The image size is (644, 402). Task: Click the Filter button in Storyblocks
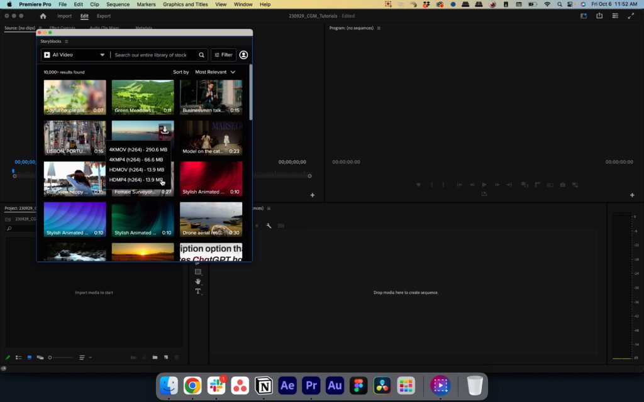coord(223,55)
